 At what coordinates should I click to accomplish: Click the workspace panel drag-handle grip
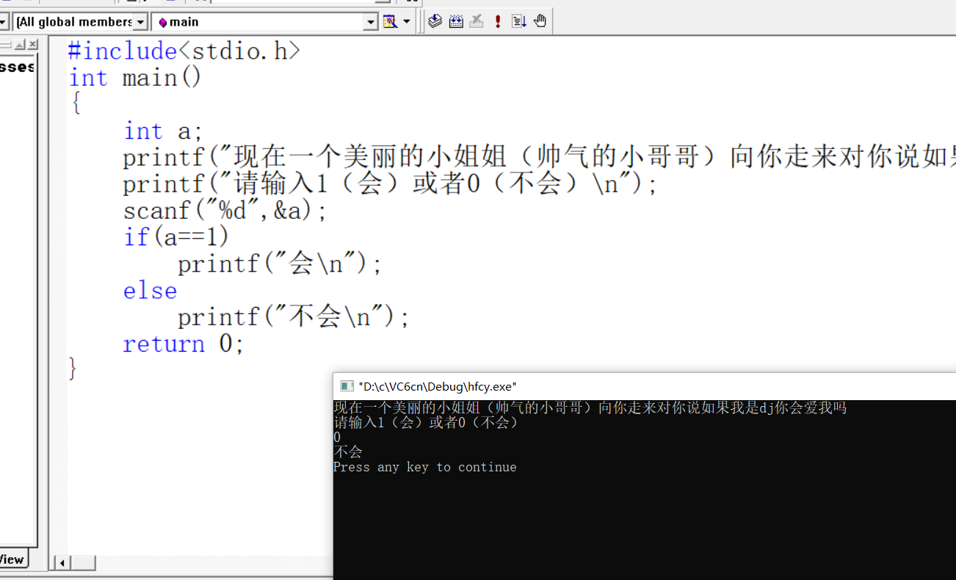coord(6,45)
